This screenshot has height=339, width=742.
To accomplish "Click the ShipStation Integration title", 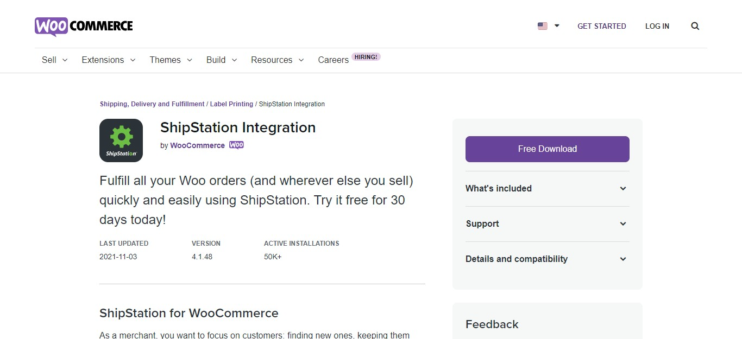I will [x=238, y=127].
